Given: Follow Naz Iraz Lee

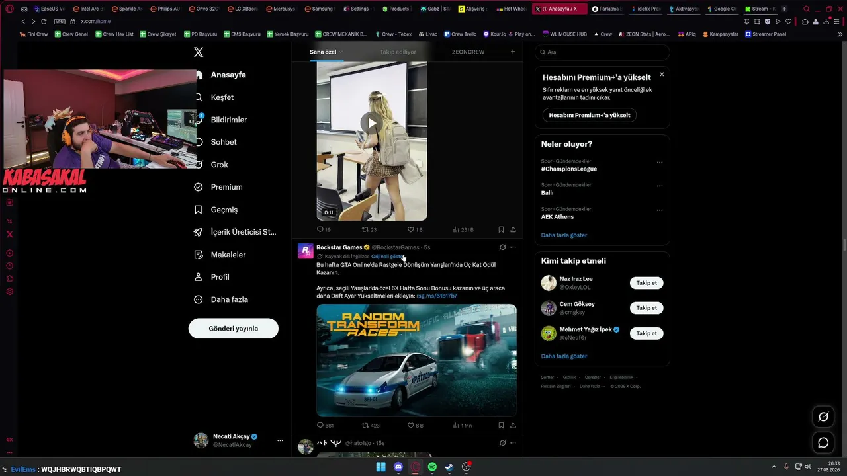Looking at the screenshot, I should [646, 283].
